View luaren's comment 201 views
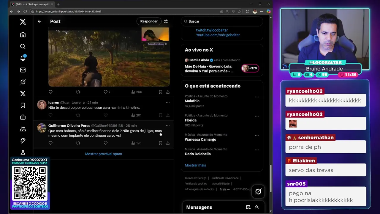The image size is (380, 214). [x=137, y=115]
